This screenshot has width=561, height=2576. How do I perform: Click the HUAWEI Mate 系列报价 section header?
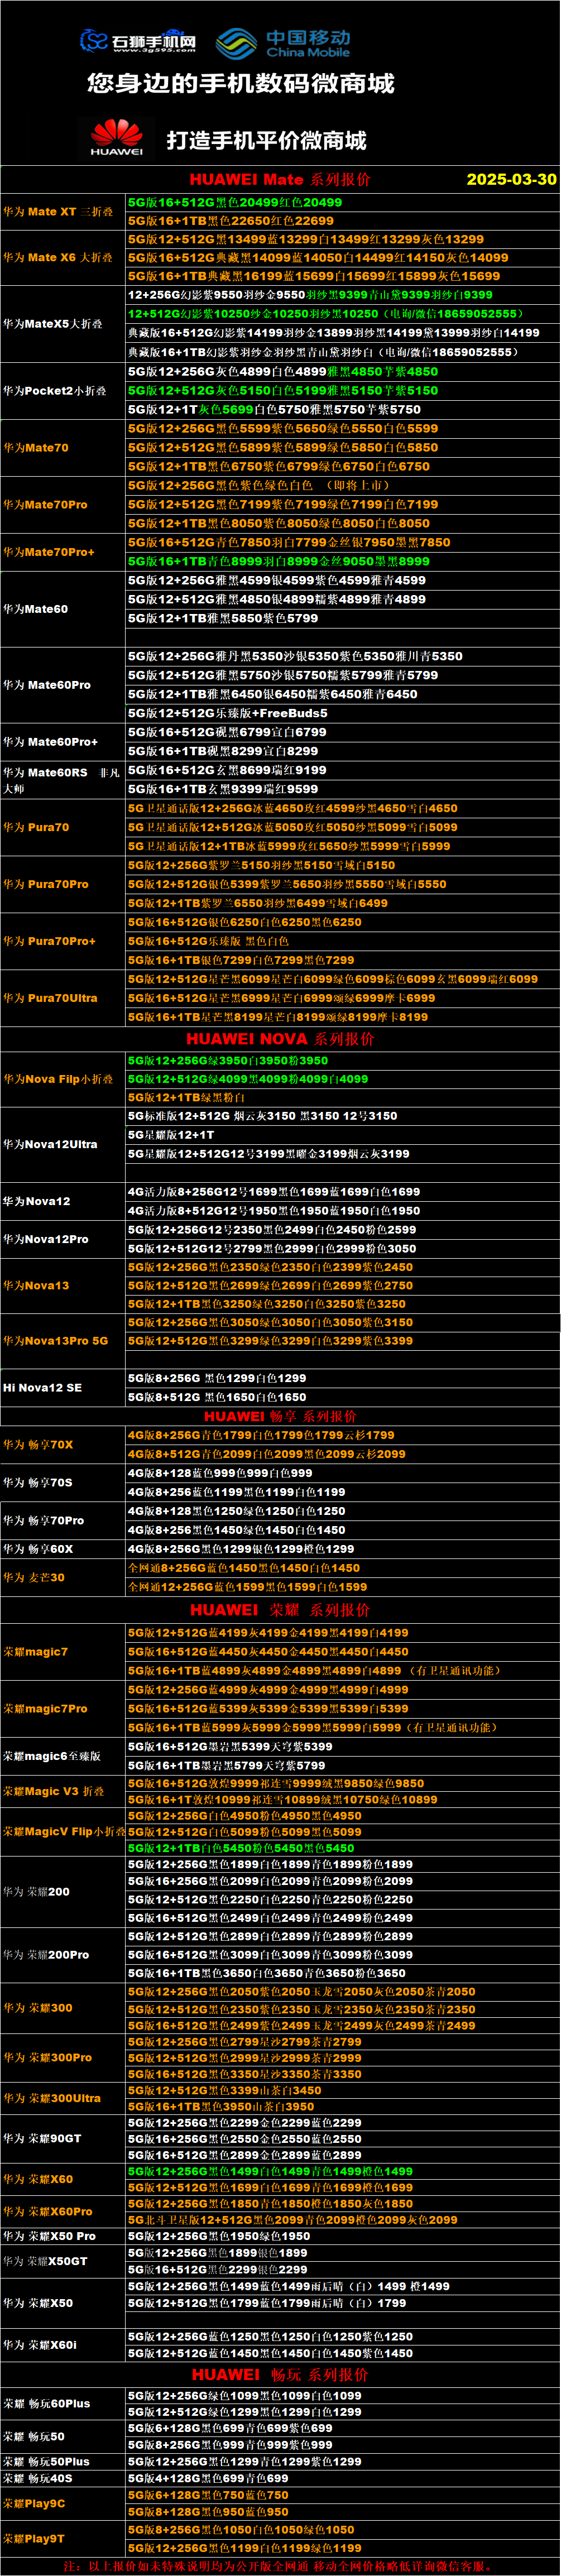[x=280, y=179]
